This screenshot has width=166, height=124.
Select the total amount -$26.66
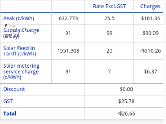click(126, 113)
